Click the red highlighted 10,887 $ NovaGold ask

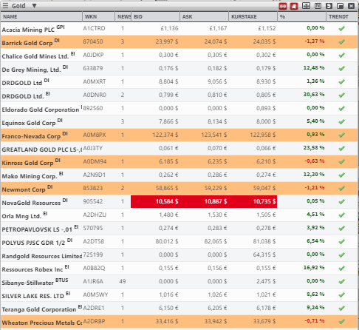pyautogui.click(x=216, y=201)
